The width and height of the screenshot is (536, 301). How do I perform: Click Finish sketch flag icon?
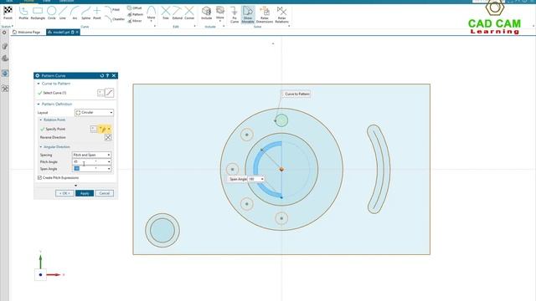(x=8, y=13)
